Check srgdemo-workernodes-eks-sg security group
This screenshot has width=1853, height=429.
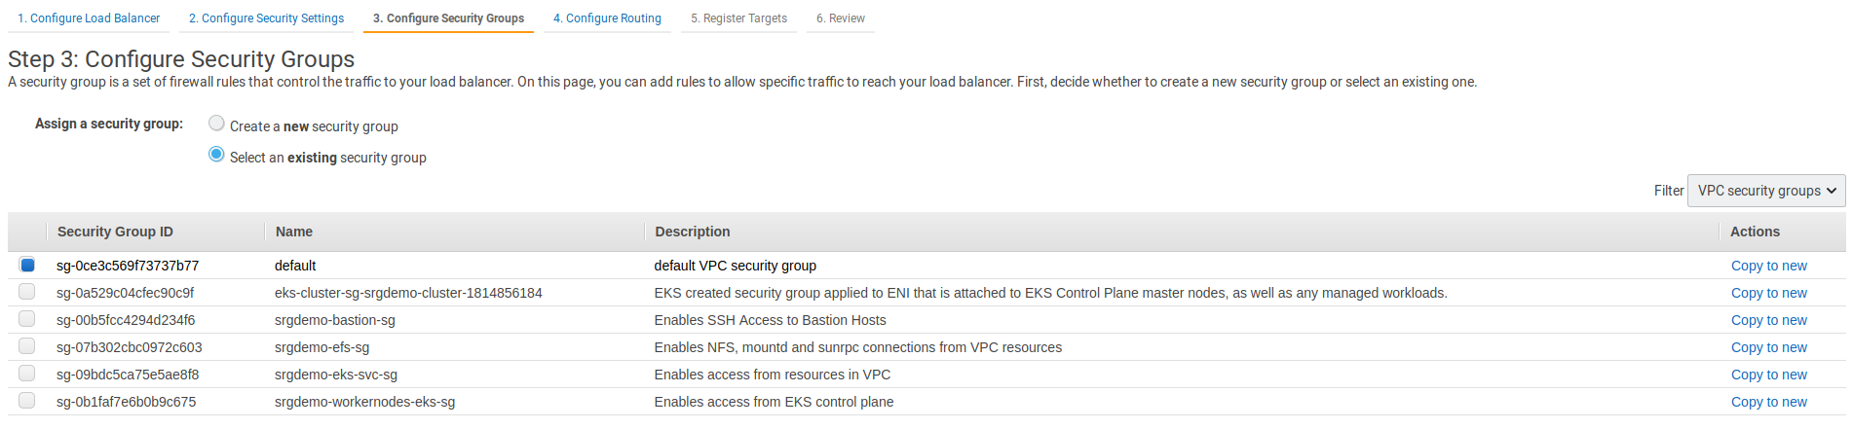pyautogui.click(x=27, y=401)
